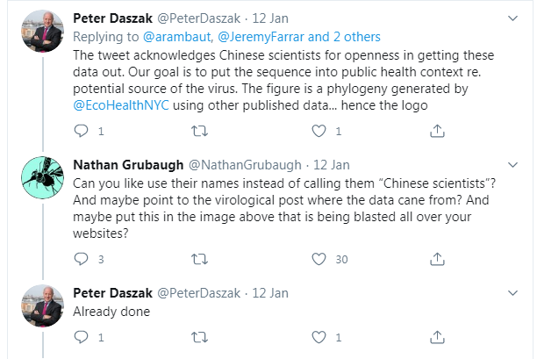Retweet Nathan Grubaugh's tweet
537x359 pixels.
click(199, 259)
